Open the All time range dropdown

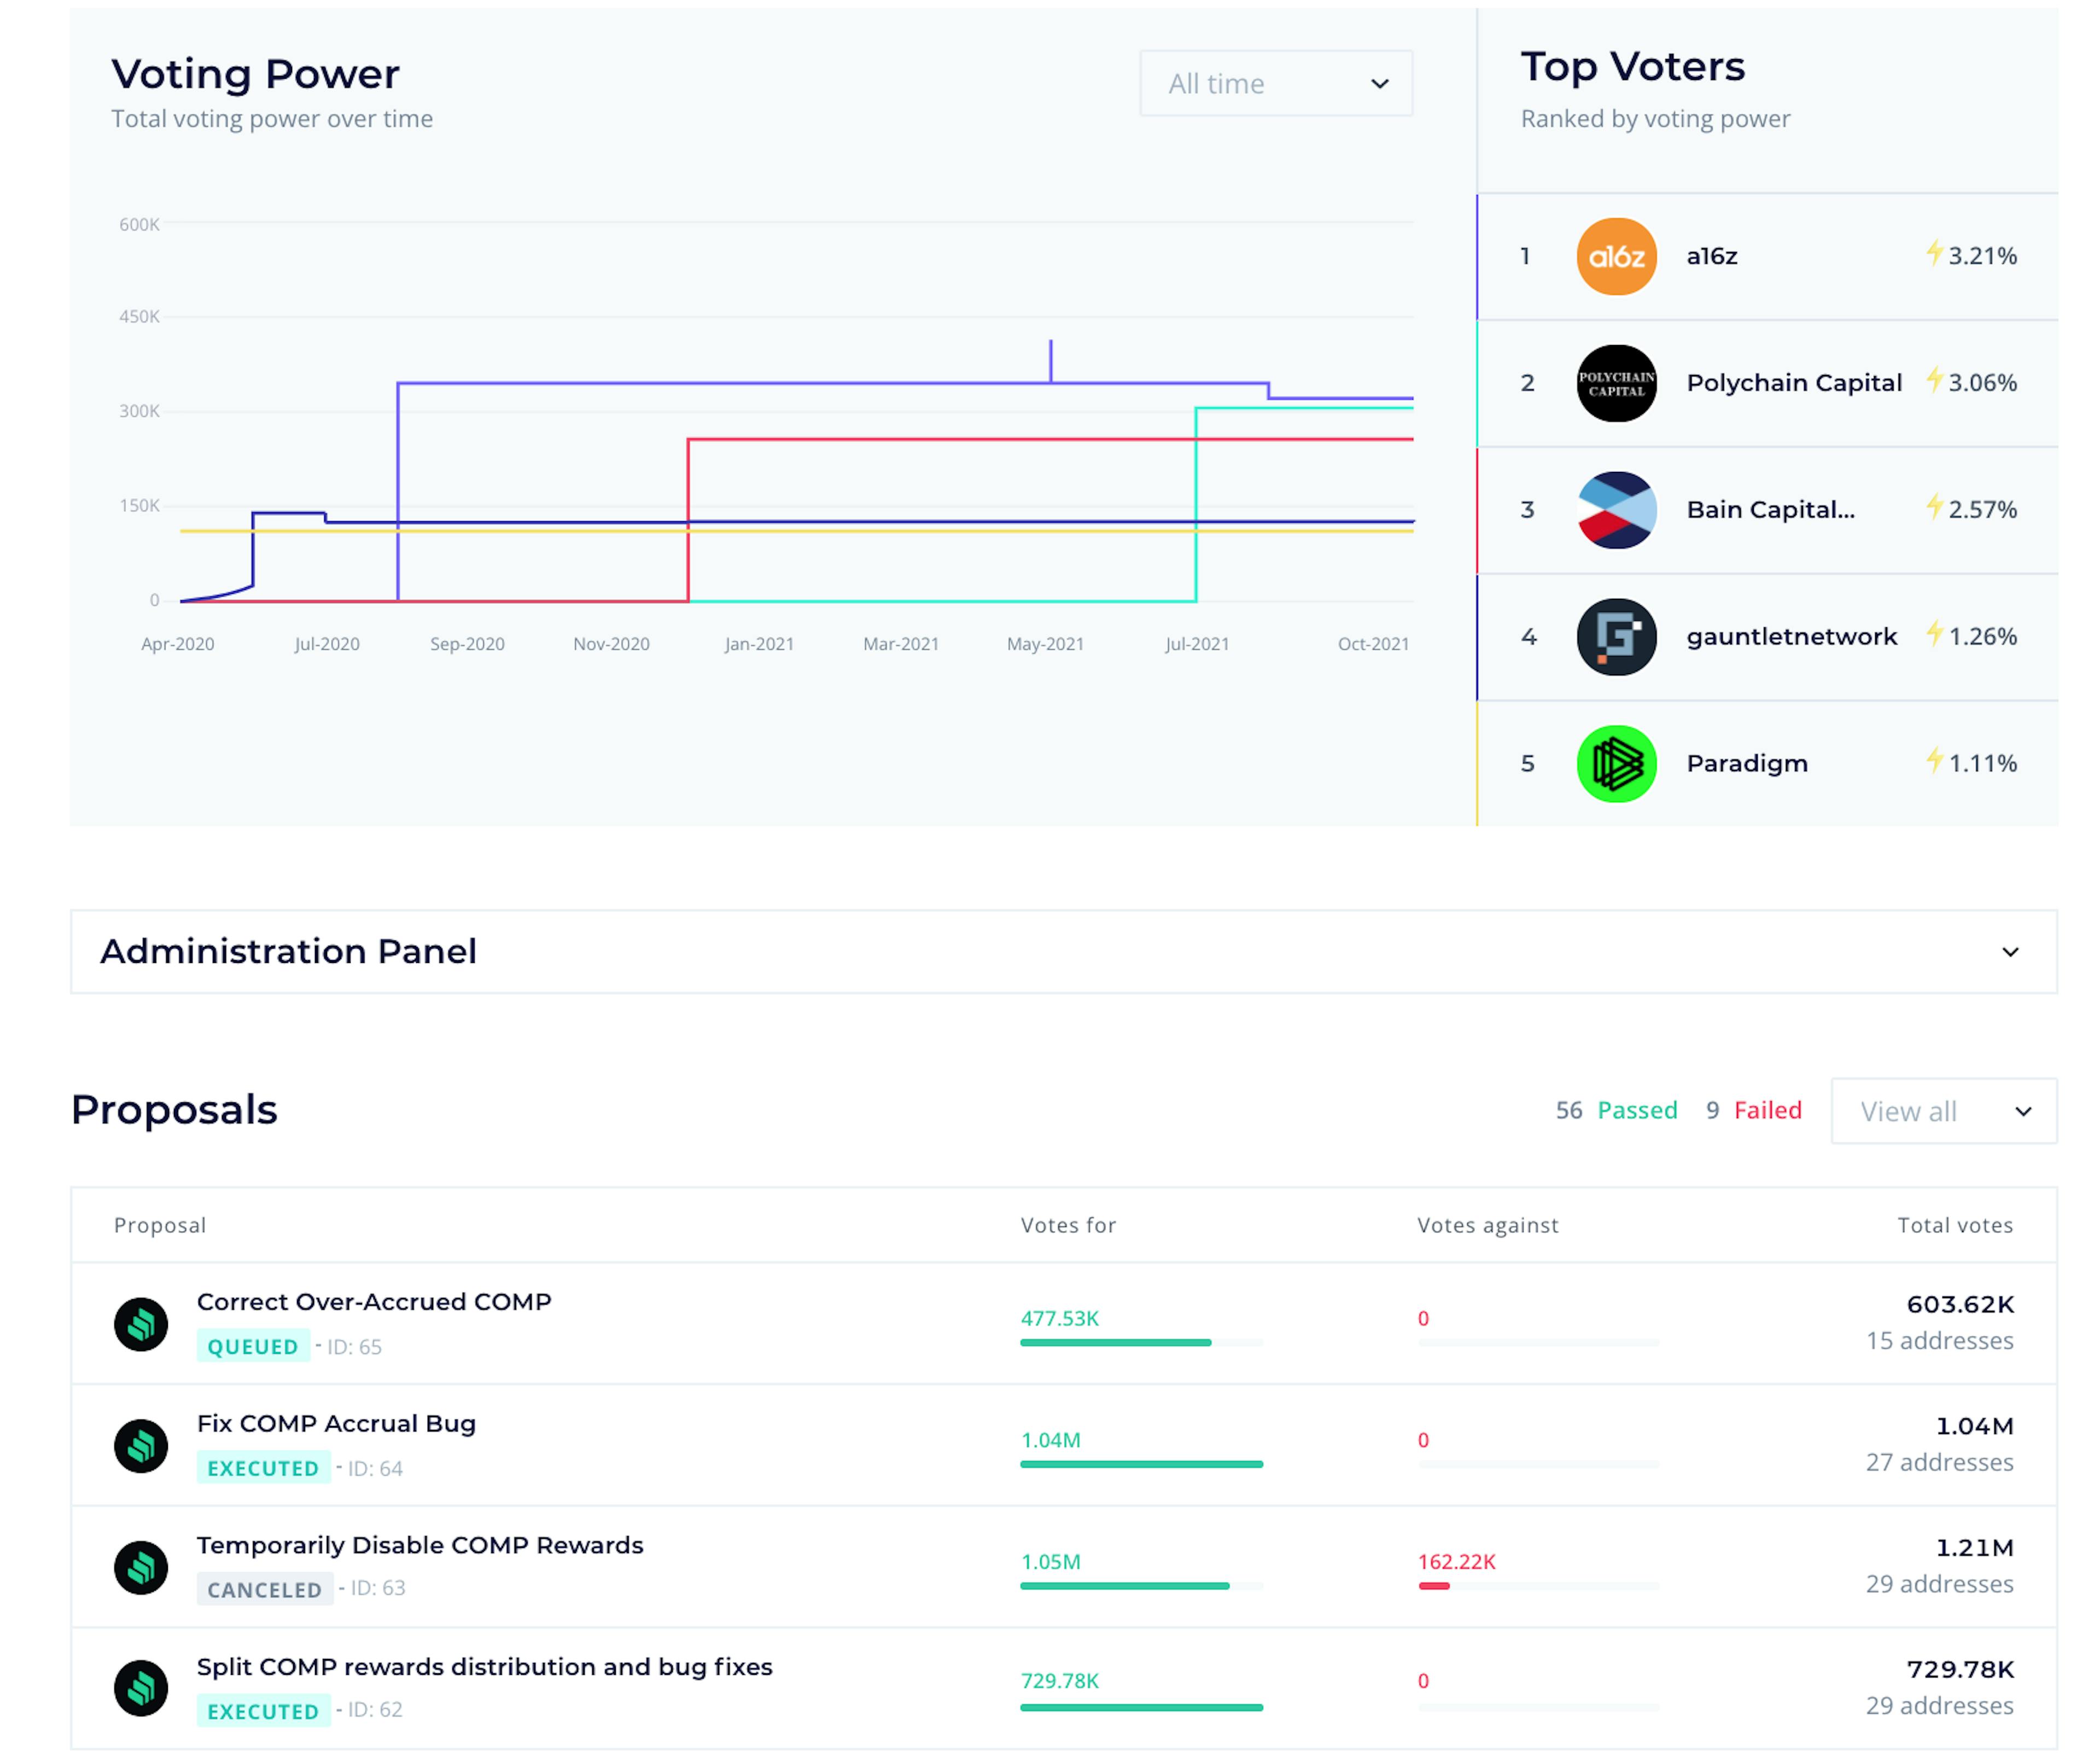click(1276, 83)
